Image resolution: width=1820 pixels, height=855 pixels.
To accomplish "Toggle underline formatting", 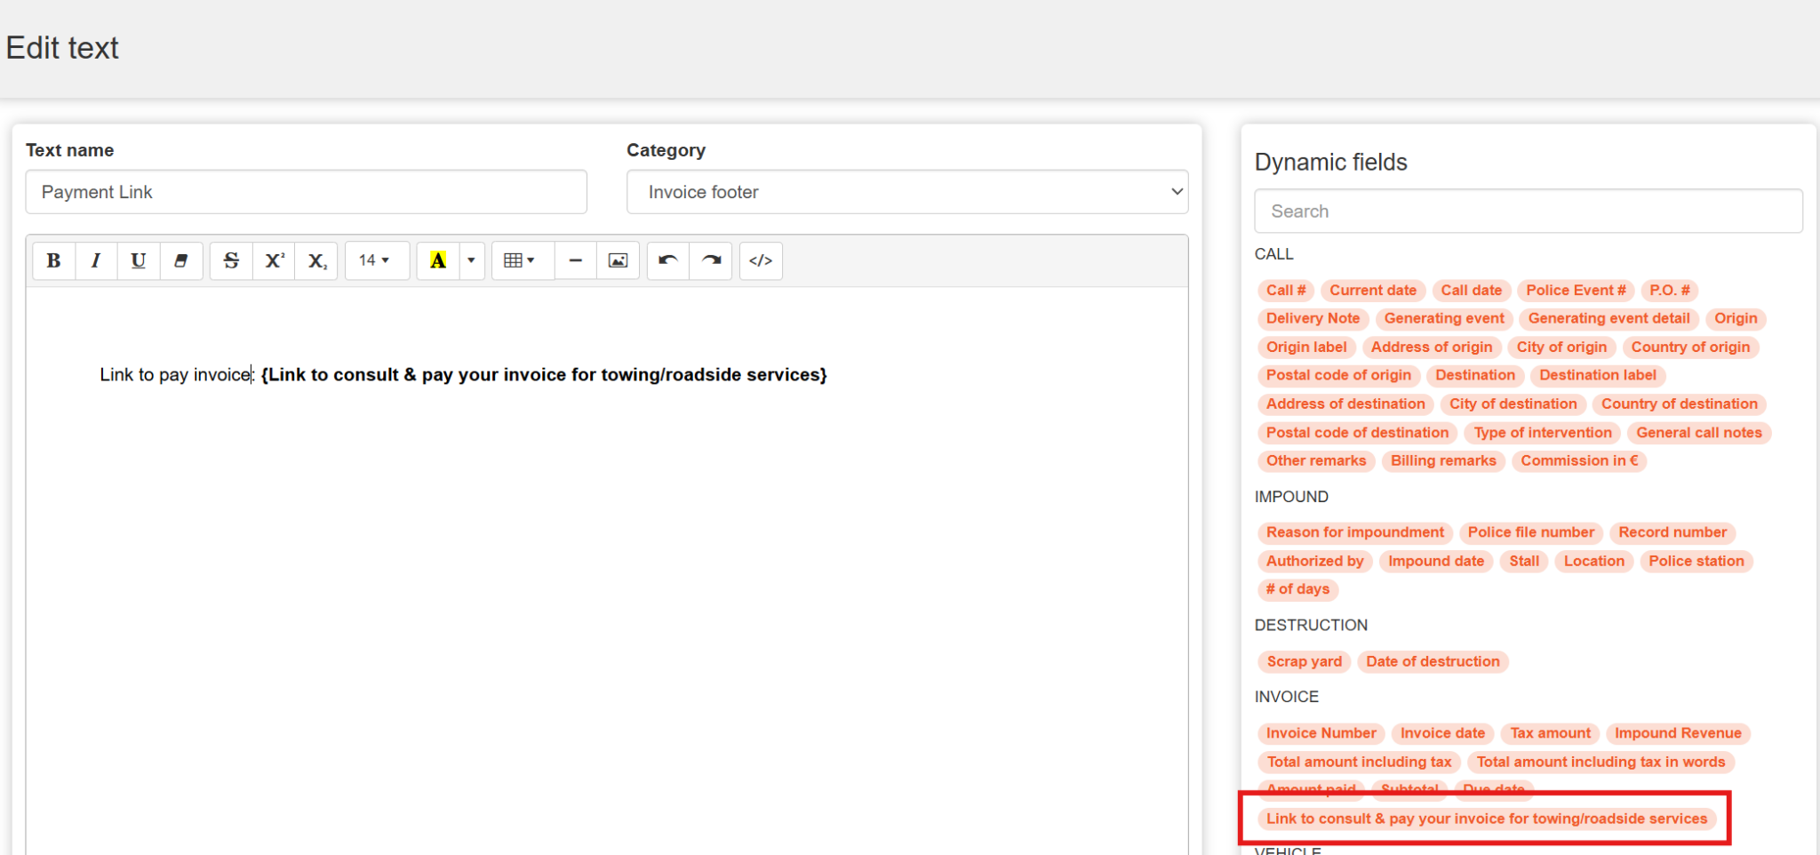I will pos(139,260).
